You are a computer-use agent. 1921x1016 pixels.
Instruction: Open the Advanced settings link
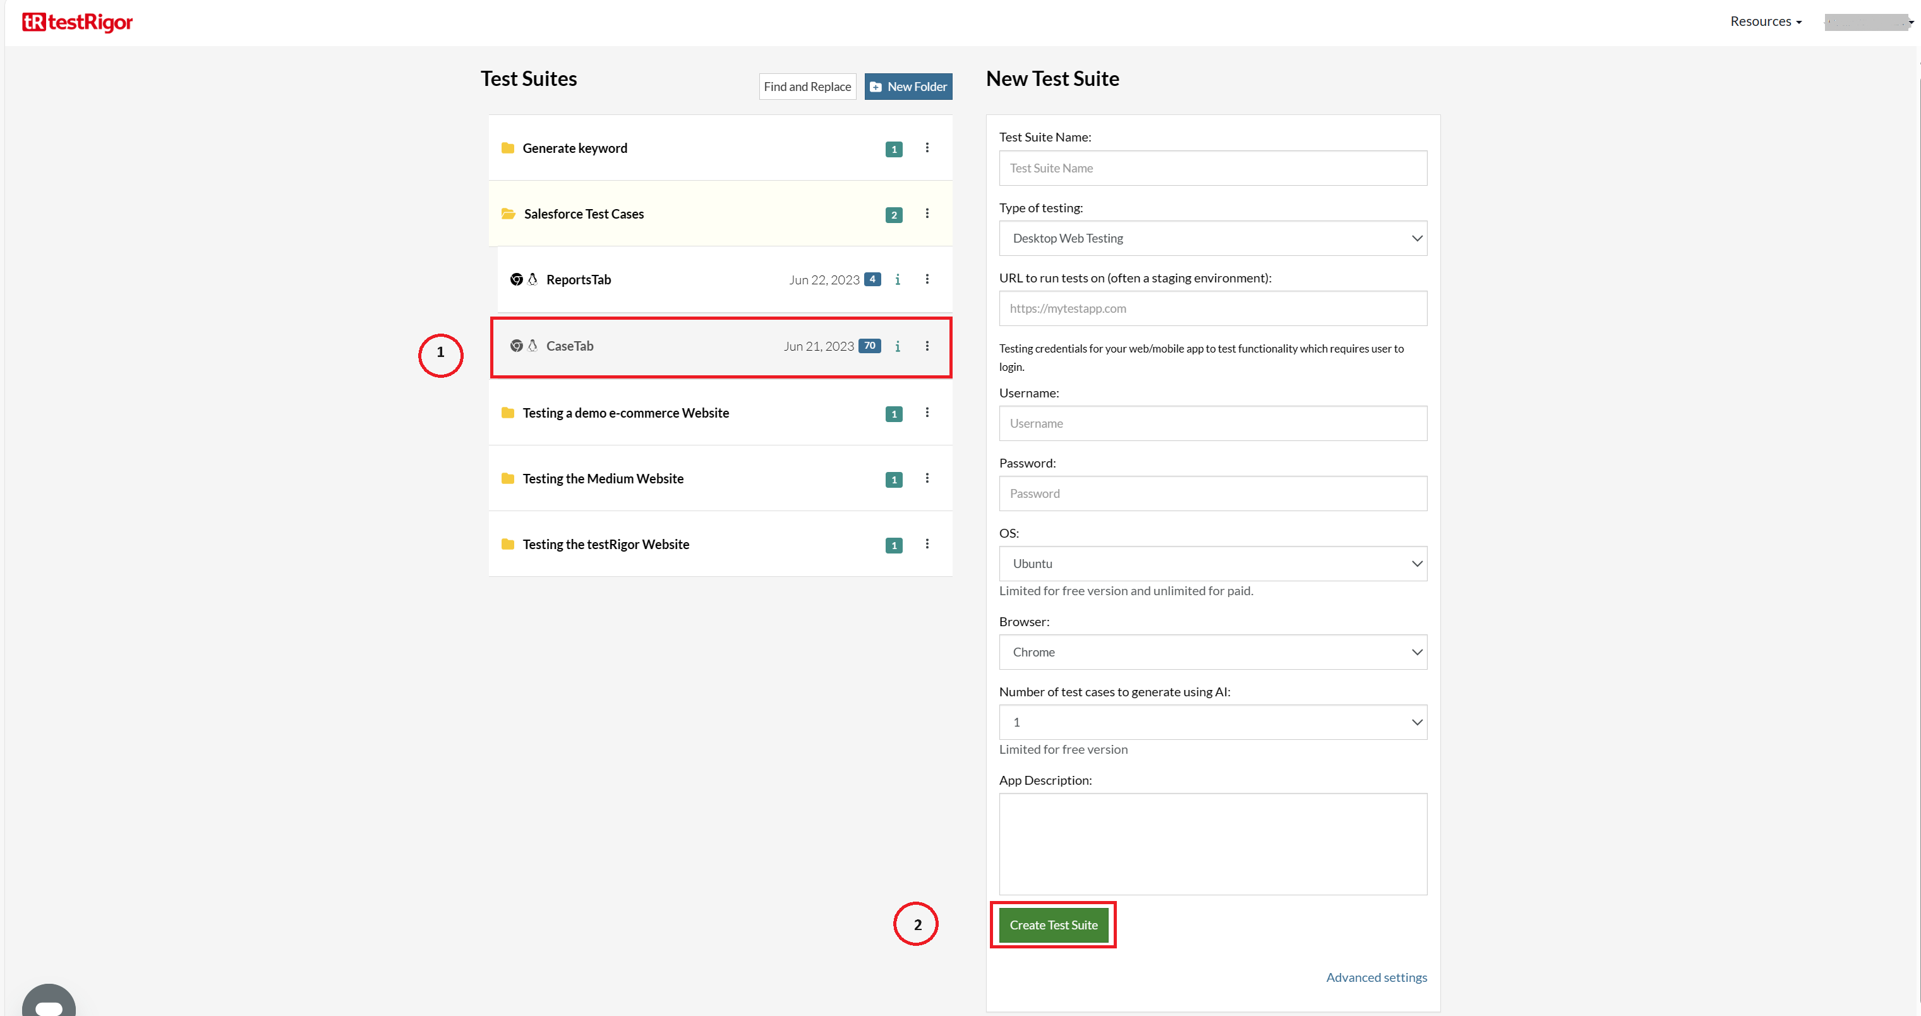(1376, 977)
